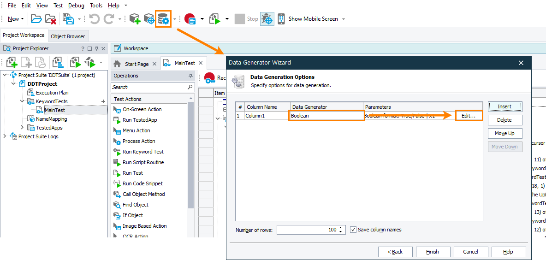The height and width of the screenshot is (260, 546).
Task: Click the Finish button in the wizard
Action: point(432,252)
